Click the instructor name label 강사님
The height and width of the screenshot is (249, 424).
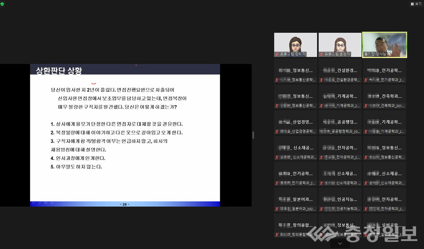click(x=375, y=54)
